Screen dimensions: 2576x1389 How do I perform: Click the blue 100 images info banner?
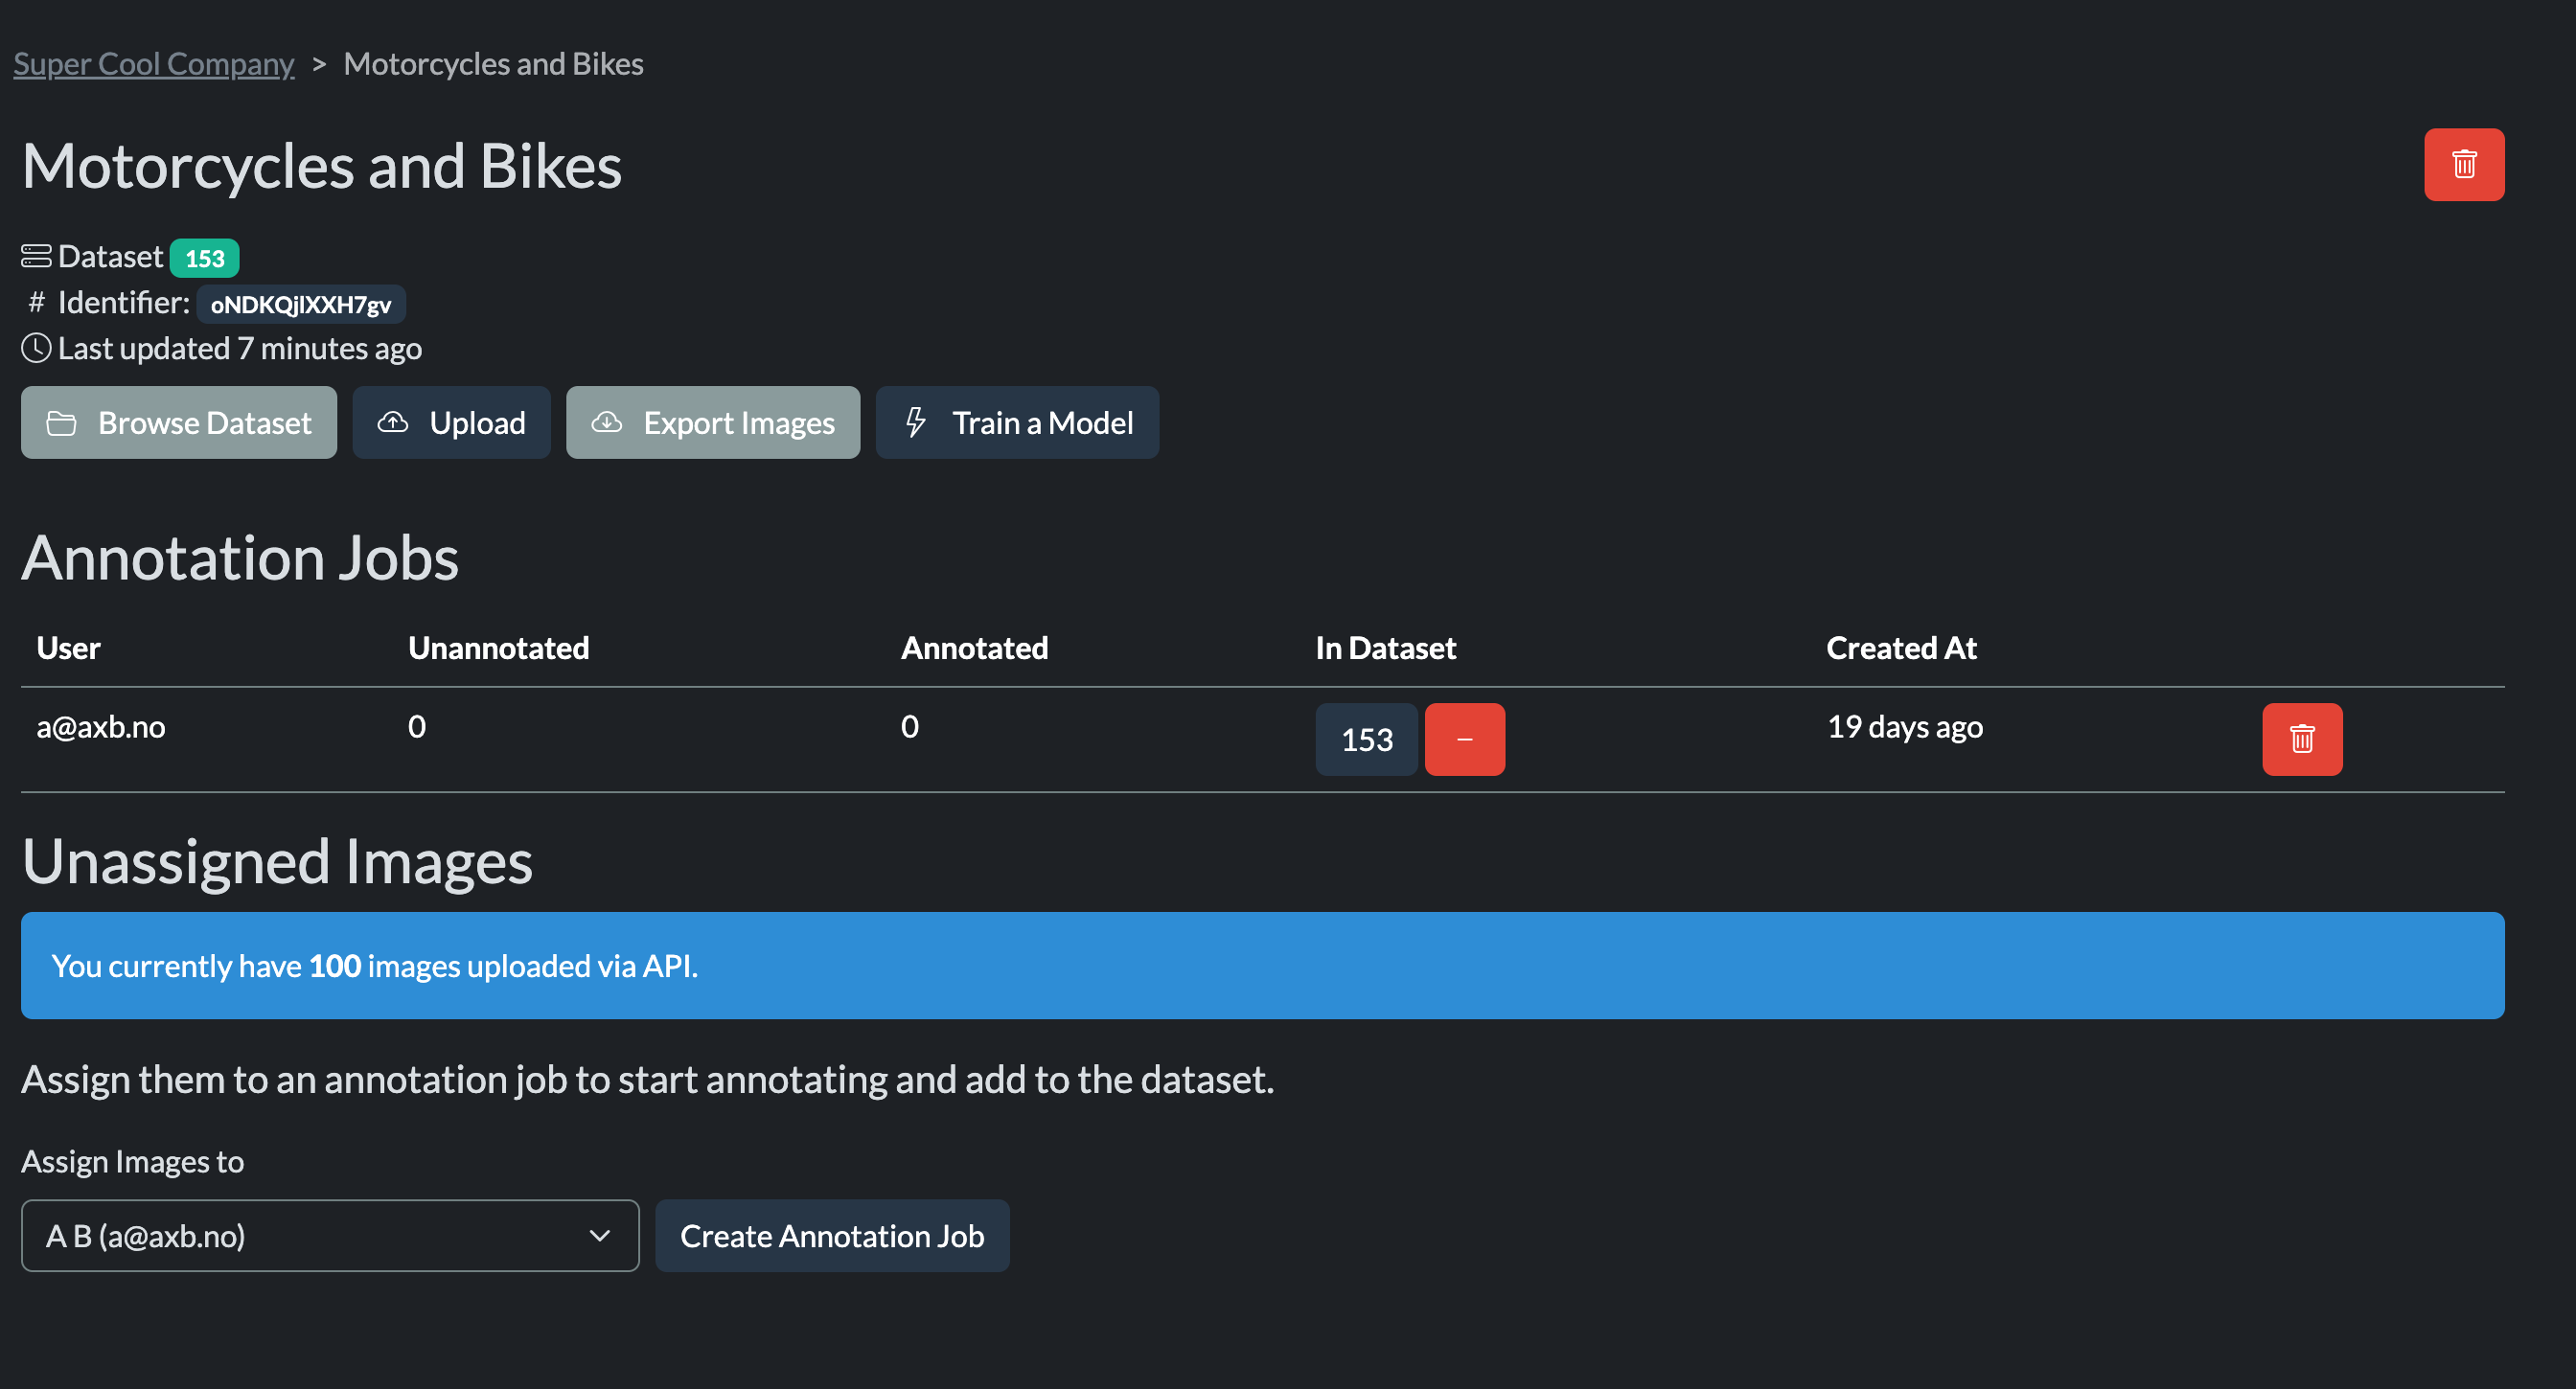[1262, 966]
